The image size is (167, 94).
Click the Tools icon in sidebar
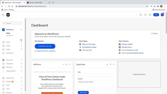coord(3,89)
